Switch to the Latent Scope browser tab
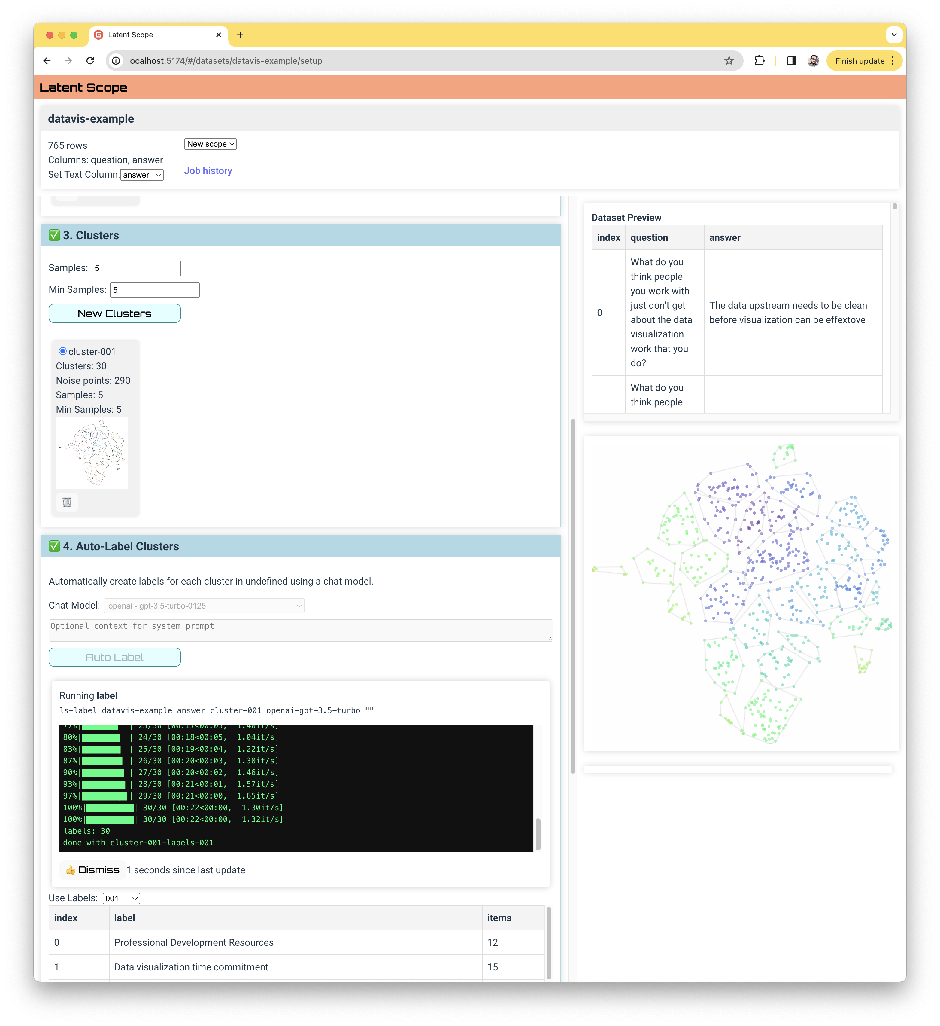Viewport: 940px width, 1026px height. [x=153, y=35]
